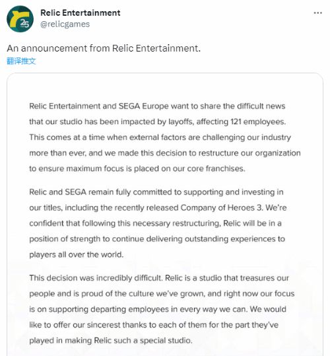Open the embedded announcement image

(x=165, y=215)
